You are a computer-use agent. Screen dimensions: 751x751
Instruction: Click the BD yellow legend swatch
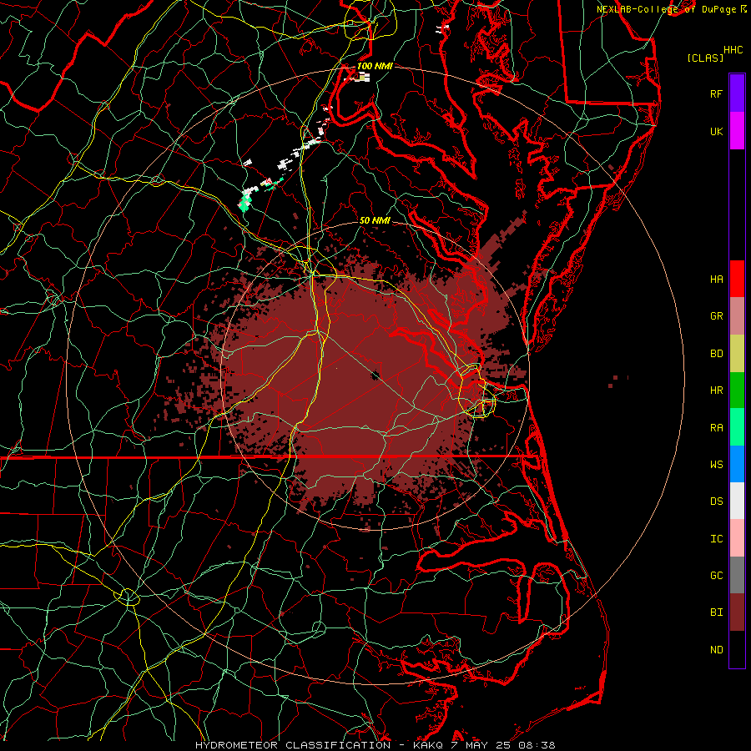(x=737, y=354)
